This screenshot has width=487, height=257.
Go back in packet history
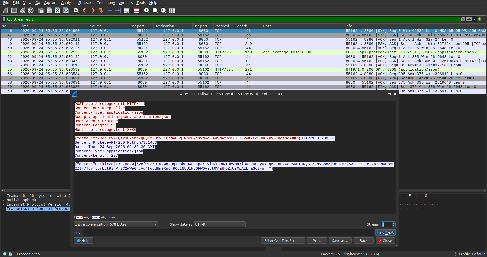pyautogui.click(x=84, y=10)
